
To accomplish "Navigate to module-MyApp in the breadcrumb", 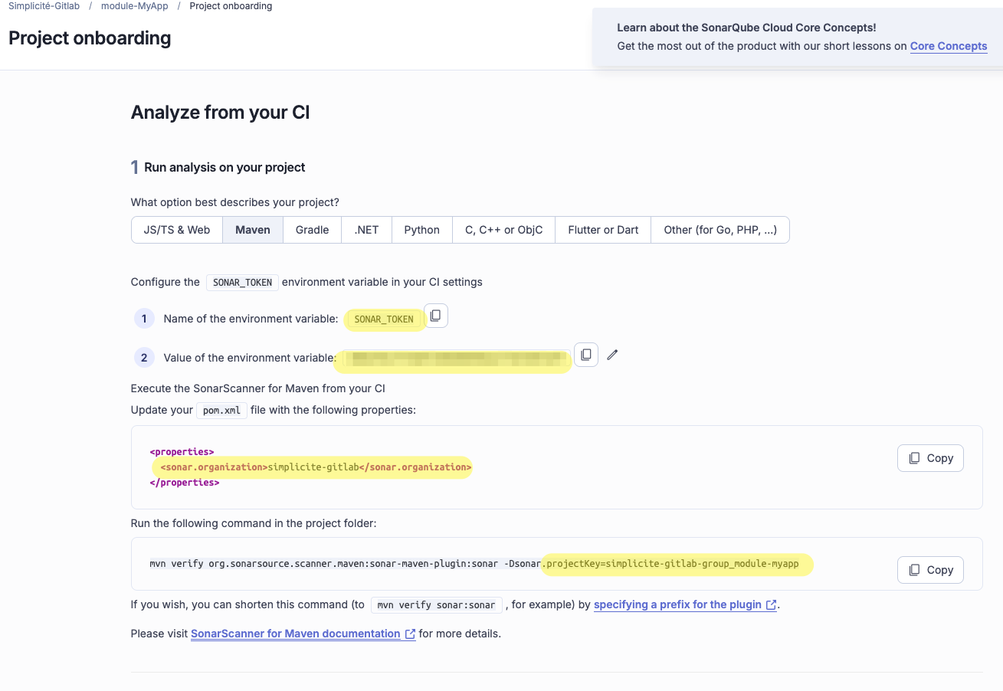I will tap(134, 6).
